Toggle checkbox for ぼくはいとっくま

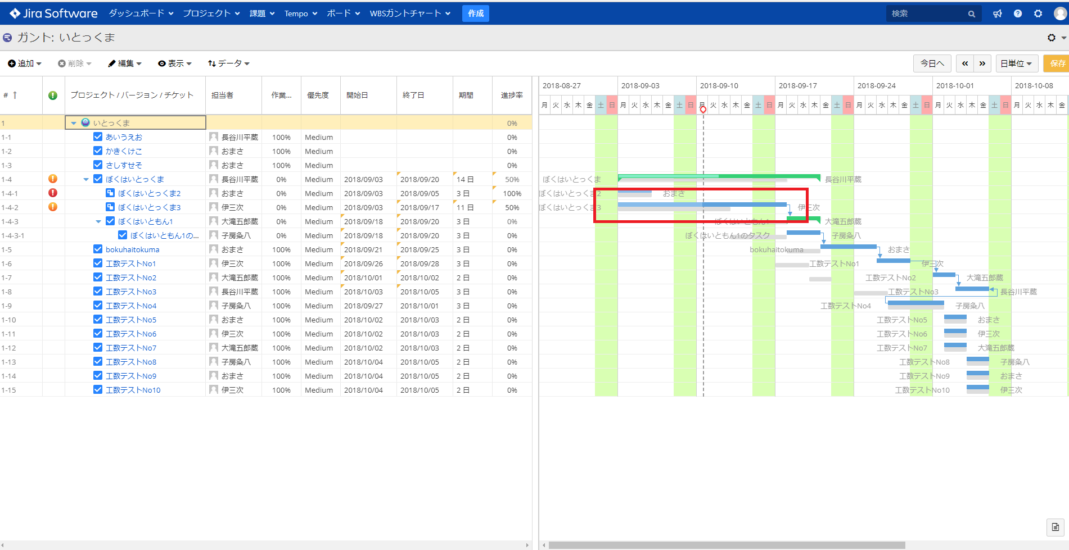pyautogui.click(x=98, y=179)
